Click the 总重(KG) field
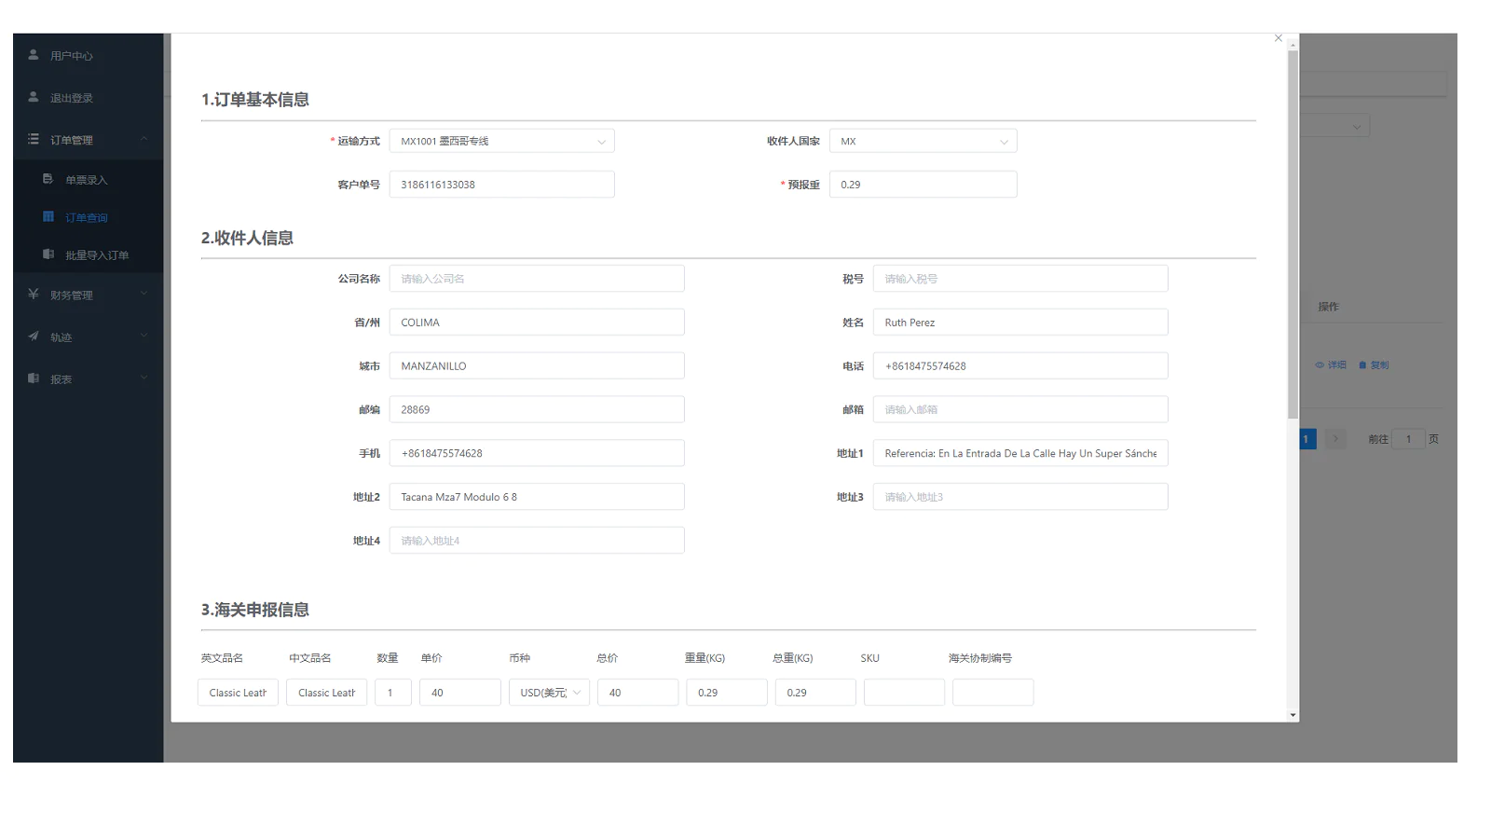 pyautogui.click(x=815, y=693)
